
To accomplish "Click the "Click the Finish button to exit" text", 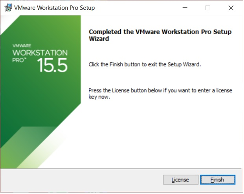I will point(145,64).
